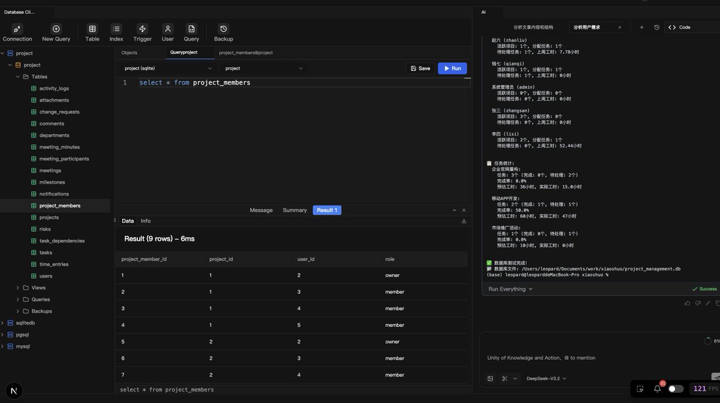Toggle the switch next to FPS counter

point(676,389)
